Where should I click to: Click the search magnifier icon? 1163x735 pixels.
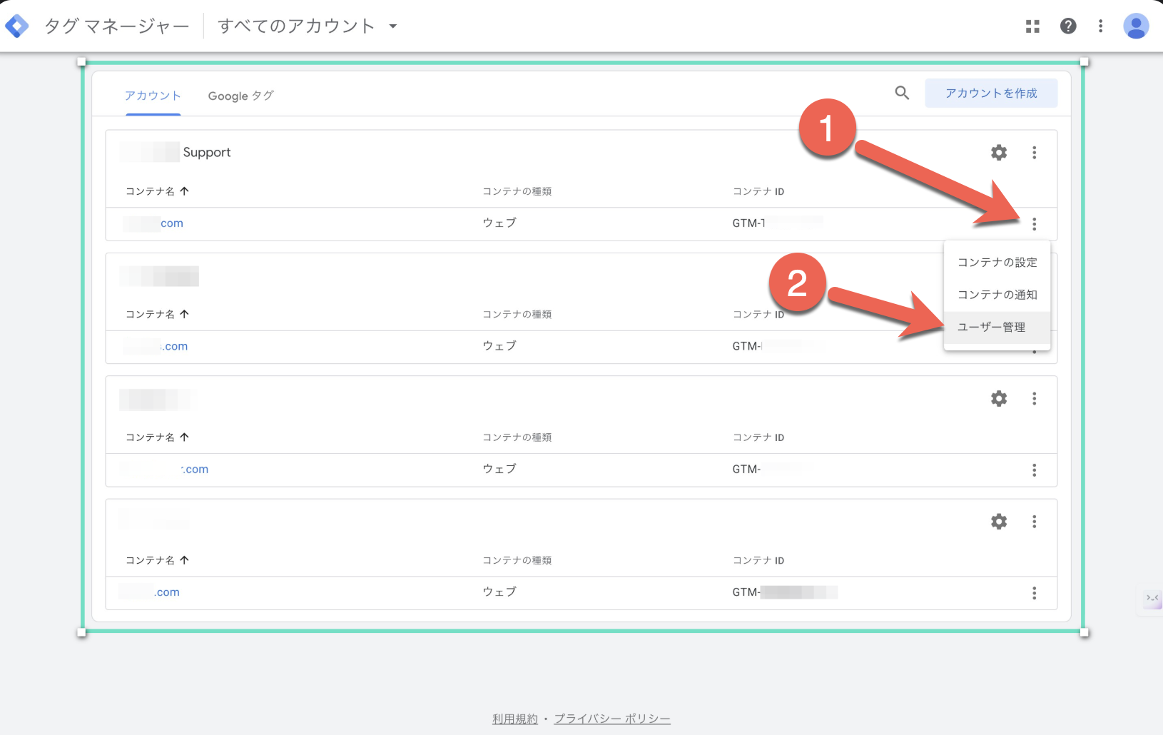click(901, 93)
